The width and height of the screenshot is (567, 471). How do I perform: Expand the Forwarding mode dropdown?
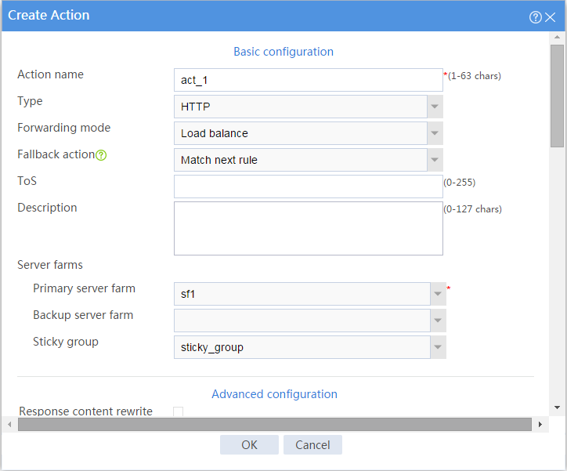pyautogui.click(x=309, y=133)
